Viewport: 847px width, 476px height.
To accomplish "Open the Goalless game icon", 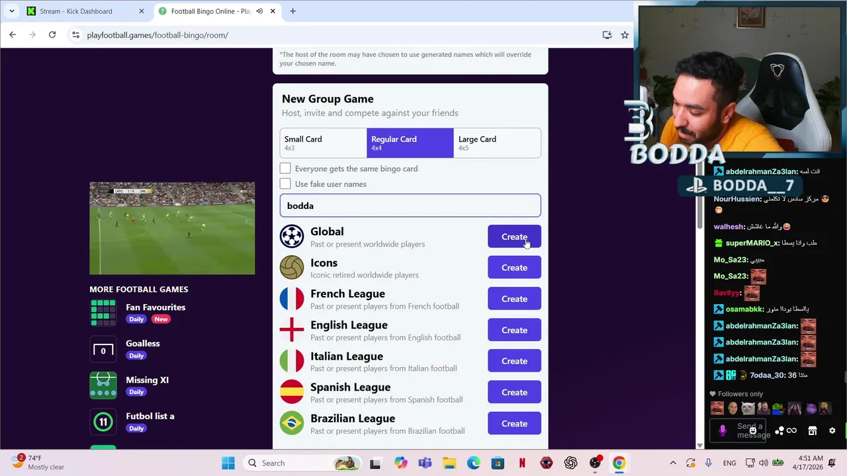I will [x=103, y=349].
